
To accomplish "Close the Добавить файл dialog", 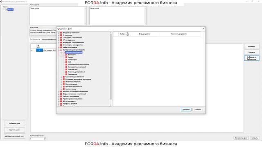I will point(203,29).
